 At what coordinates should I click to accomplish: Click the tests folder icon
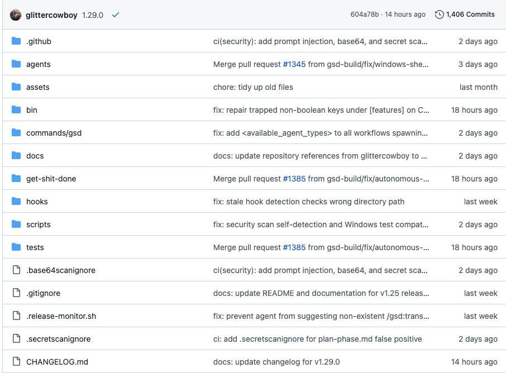tap(16, 247)
